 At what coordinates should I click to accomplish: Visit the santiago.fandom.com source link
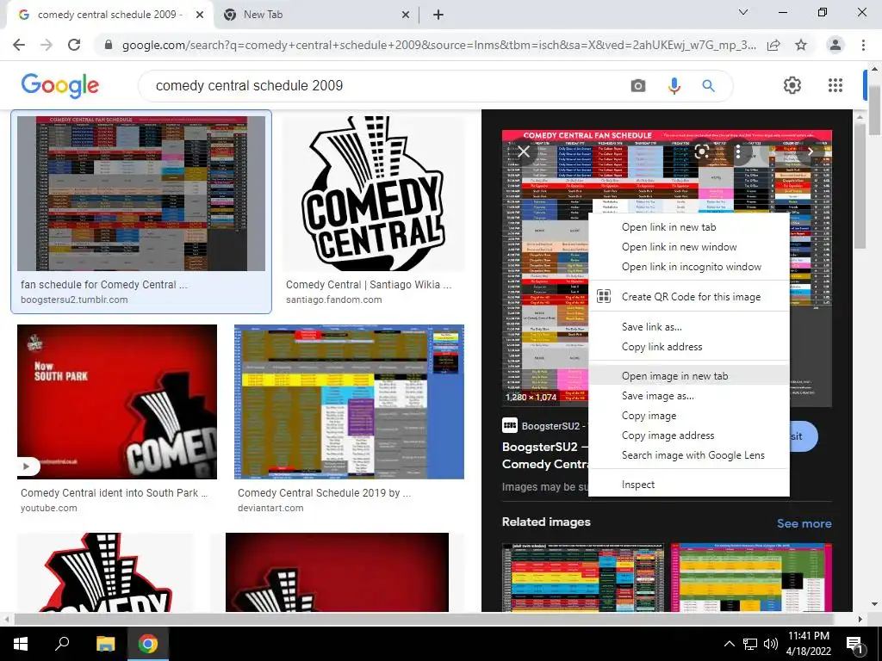(x=333, y=300)
